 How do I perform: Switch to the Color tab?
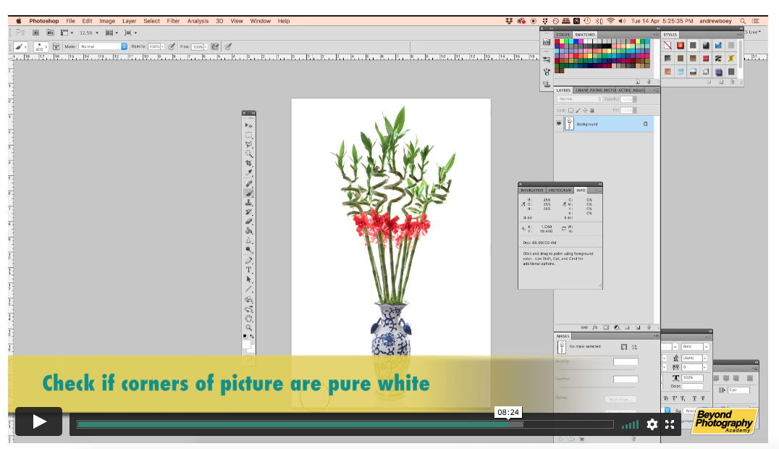click(x=563, y=35)
